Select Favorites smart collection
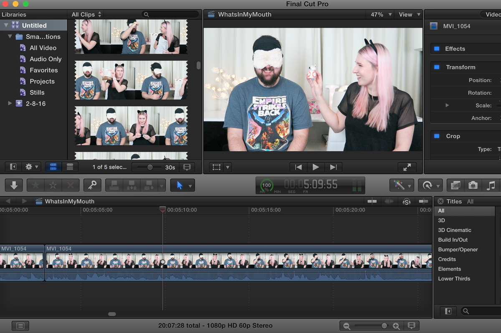501x333 pixels. tap(43, 70)
